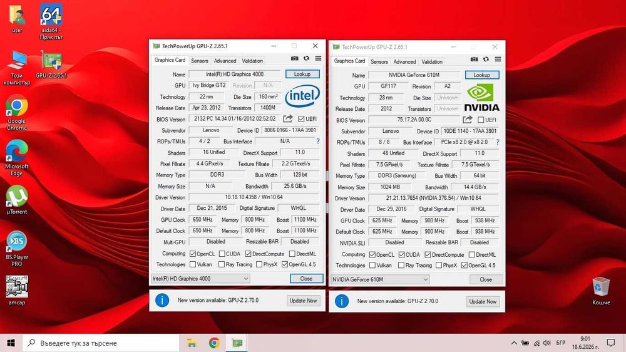Image resolution: width=626 pixels, height=352 pixels.
Task: Click the BIOS export icon in Intel window
Action: click(288, 118)
